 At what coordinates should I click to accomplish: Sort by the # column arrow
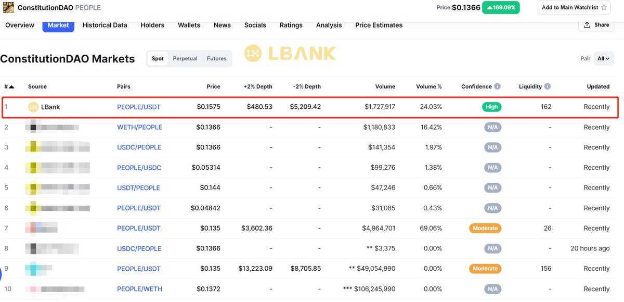click(x=11, y=87)
